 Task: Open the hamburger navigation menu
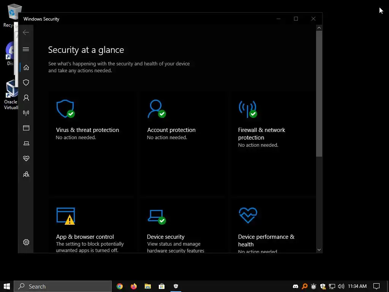pyautogui.click(x=26, y=49)
